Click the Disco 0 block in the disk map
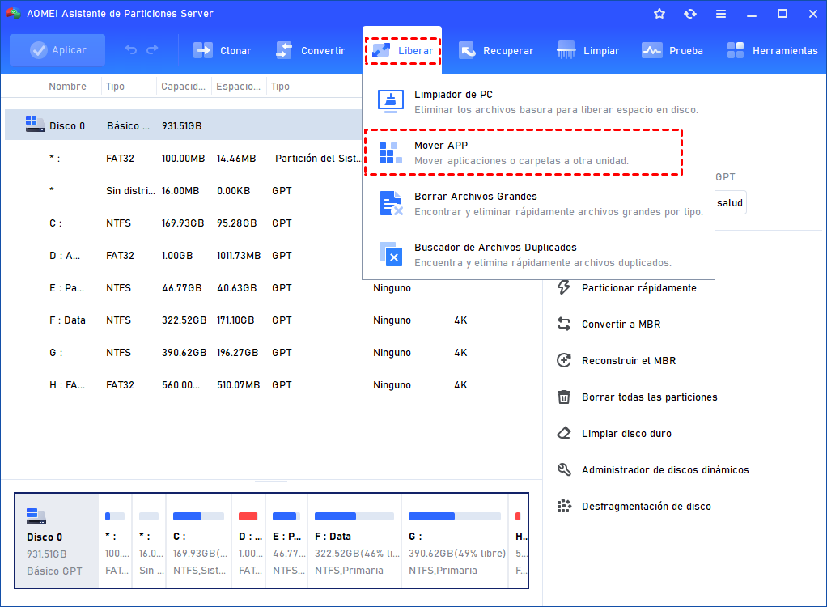The width and height of the screenshot is (827, 607). point(57,541)
